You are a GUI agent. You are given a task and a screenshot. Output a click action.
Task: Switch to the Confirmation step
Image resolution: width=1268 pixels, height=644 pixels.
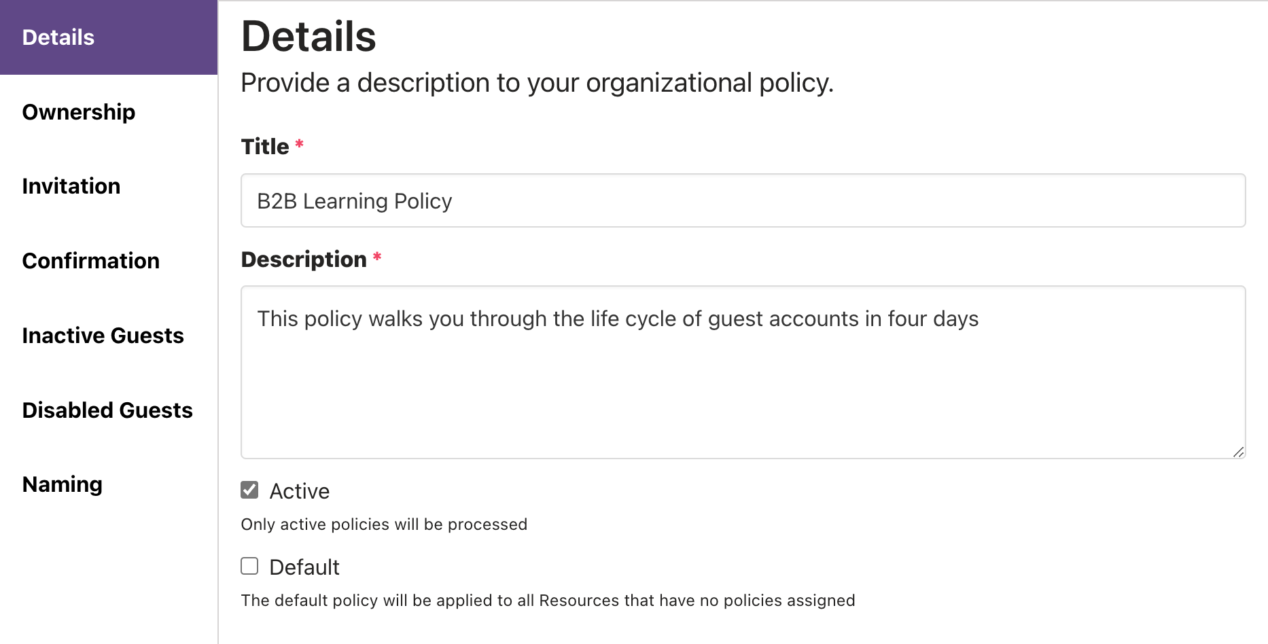coord(91,260)
